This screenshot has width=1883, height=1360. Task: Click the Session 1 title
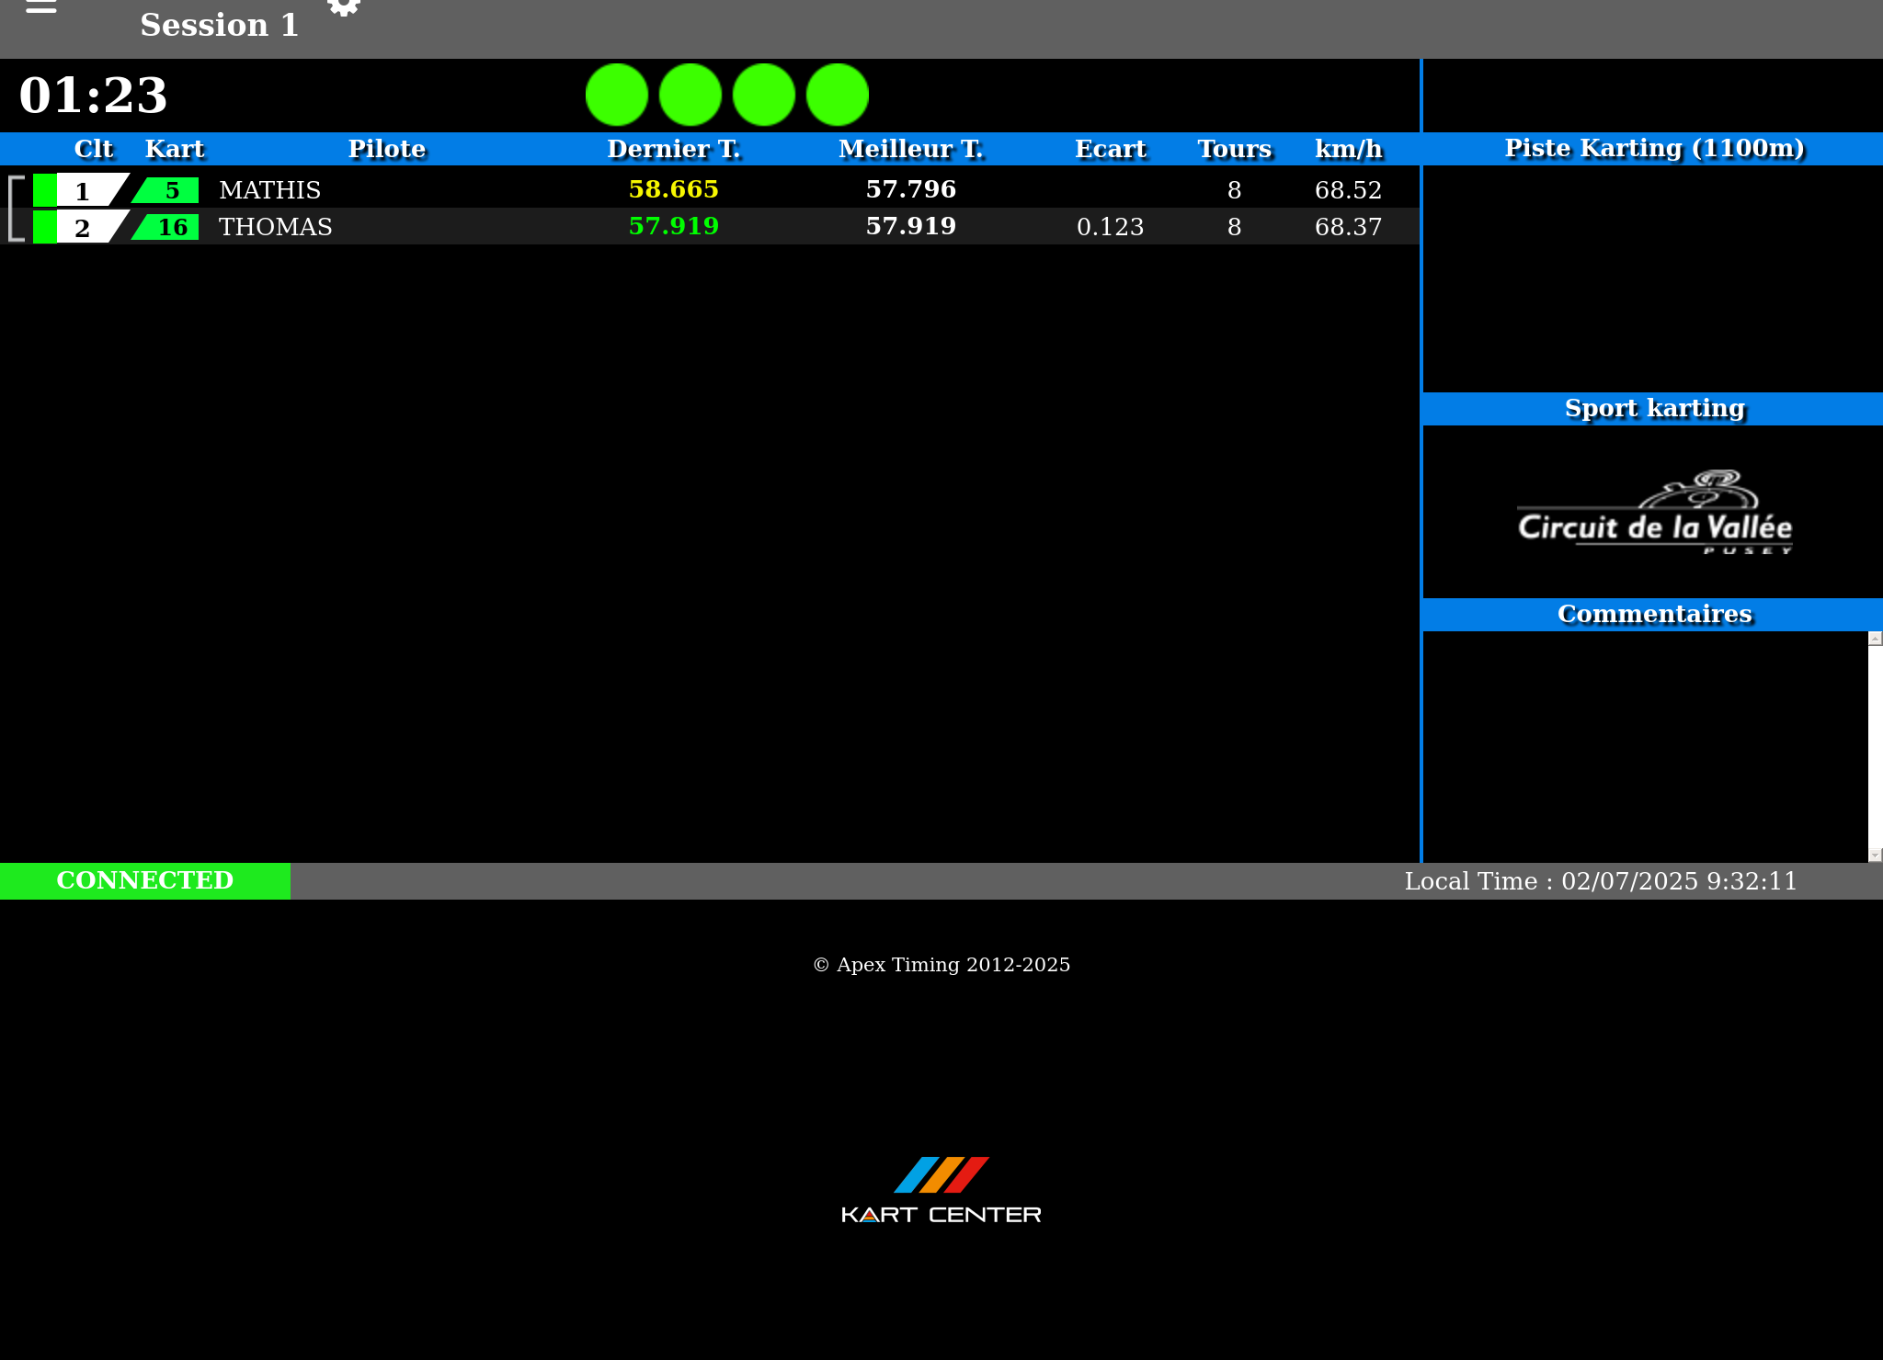pyautogui.click(x=219, y=25)
